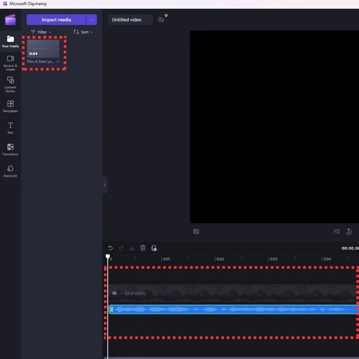Screen dimensions: 359x359
Task: Open the Transitions panel
Action: coord(10,149)
